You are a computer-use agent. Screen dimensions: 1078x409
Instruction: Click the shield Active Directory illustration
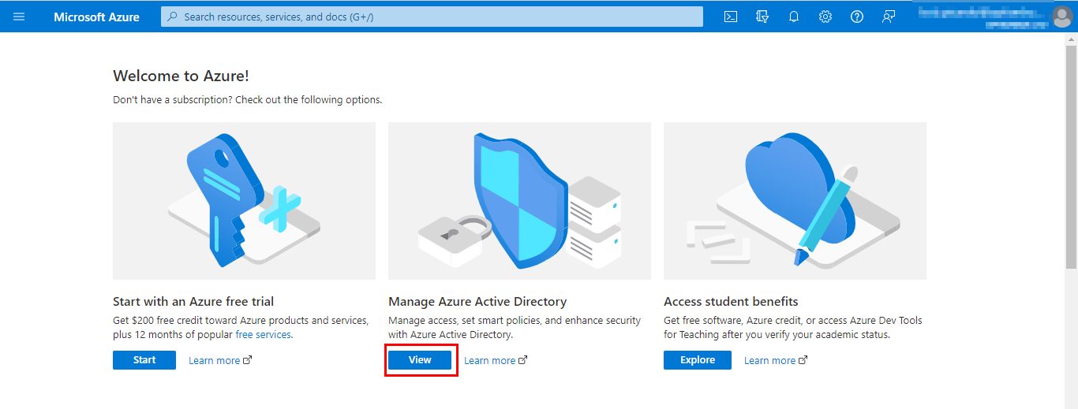(x=519, y=201)
